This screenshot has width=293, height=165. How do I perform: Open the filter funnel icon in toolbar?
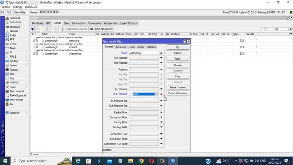coord(62,29)
